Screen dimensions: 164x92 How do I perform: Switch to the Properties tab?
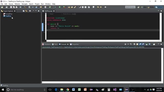click(x=74, y=44)
